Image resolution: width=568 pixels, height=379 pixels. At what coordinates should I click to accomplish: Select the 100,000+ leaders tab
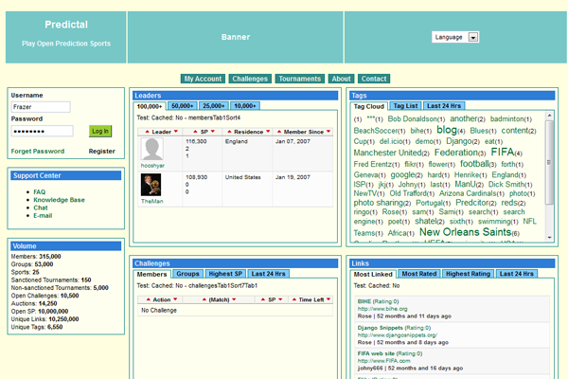coord(150,106)
